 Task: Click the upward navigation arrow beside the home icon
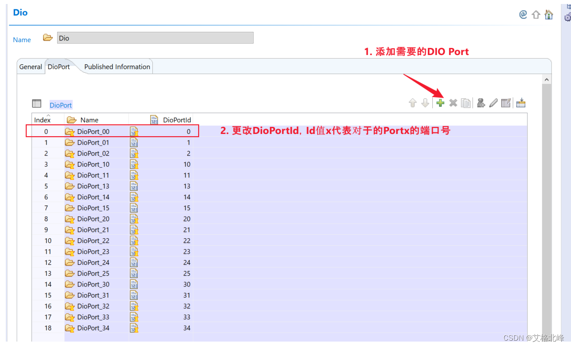tap(536, 14)
